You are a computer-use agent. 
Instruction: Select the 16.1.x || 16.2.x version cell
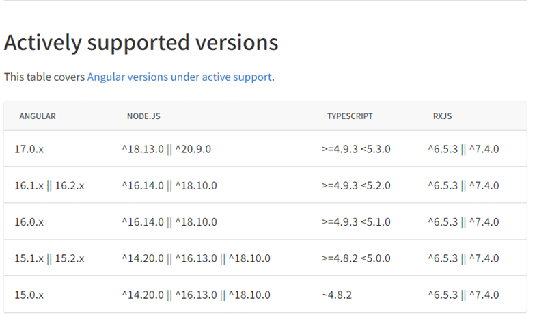point(49,185)
